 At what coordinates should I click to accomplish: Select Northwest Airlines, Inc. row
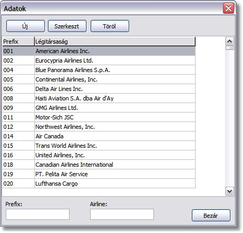pos(99,127)
